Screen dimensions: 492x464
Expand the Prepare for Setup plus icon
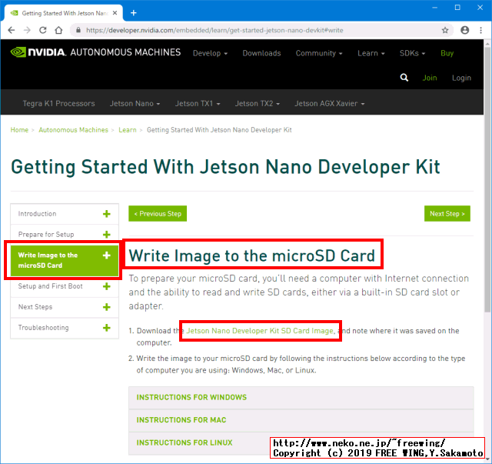(x=107, y=235)
